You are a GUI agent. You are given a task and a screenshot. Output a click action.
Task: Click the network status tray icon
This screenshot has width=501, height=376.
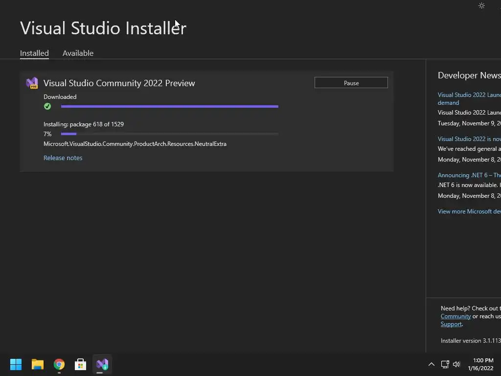pyautogui.click(x=445, y=364)
